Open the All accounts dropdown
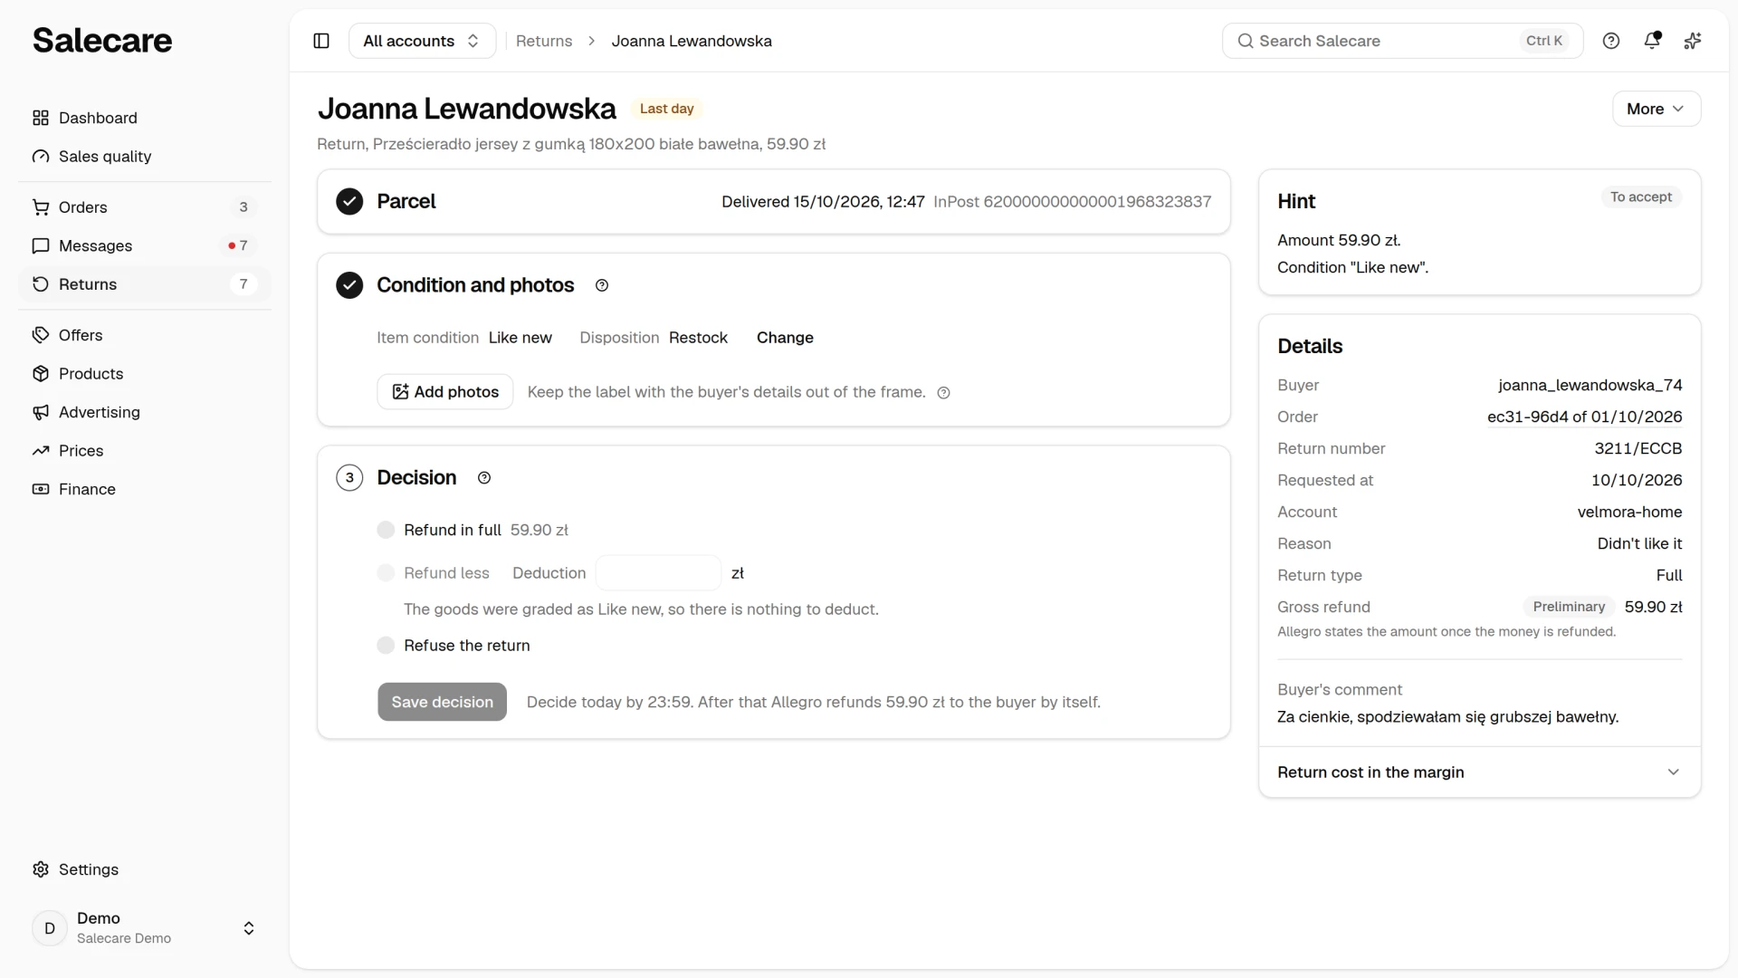Viewport: 1738px width, 978px height. coord(422,41)
